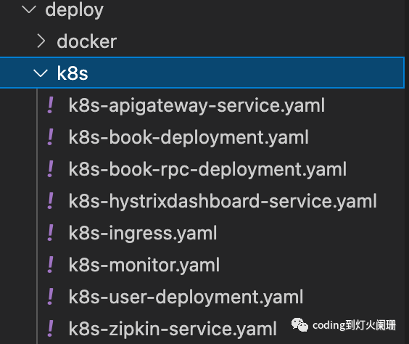The height and width of the screenshot is (344, 409).
Task: Open k8s-book-rpc-deployment.yaml file
Action: [x=207, y=170]
